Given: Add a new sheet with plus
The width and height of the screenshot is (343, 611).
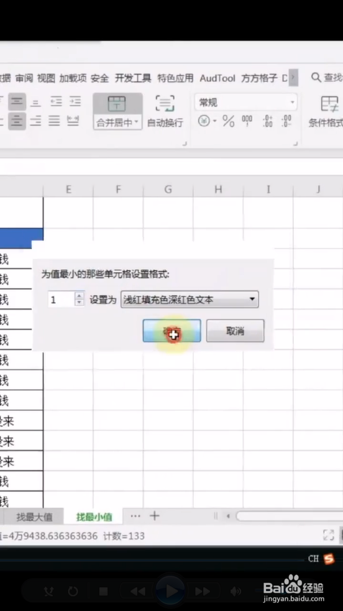Looking at the screenshot, I should pos(155,516).
